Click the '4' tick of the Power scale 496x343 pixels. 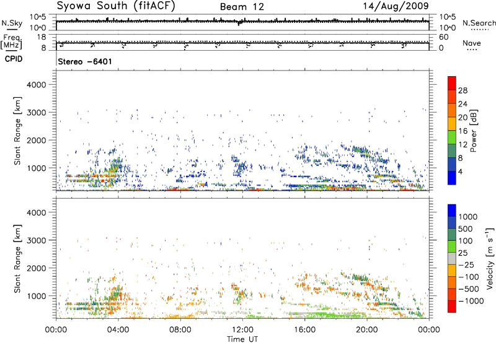point(460,171)
